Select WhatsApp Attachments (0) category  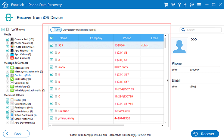(29, 90)
